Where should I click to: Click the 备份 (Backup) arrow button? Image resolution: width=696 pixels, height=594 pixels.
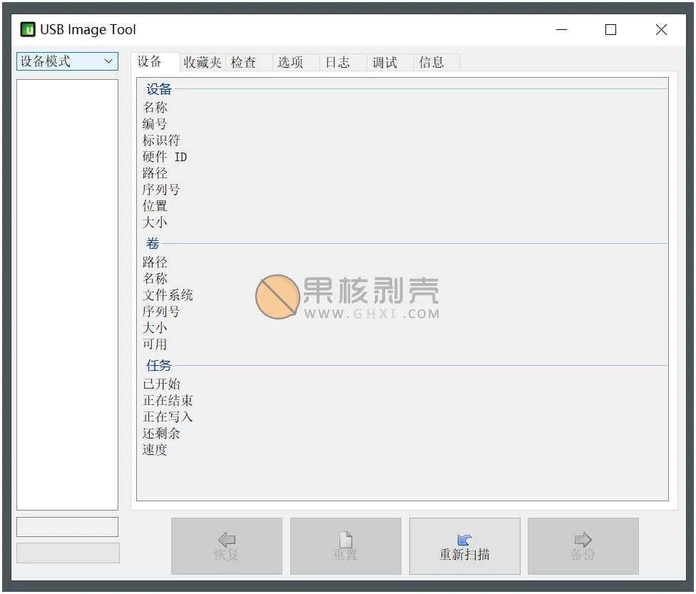click(583, 546)
